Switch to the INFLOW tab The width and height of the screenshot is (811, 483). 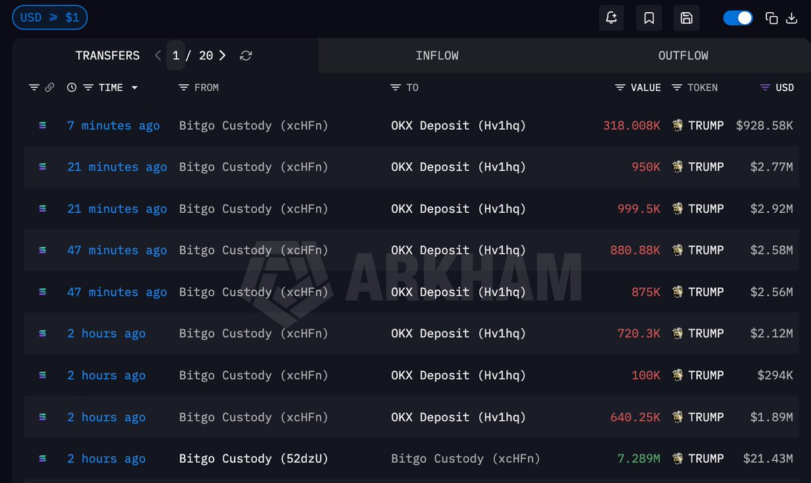[437, 55]
